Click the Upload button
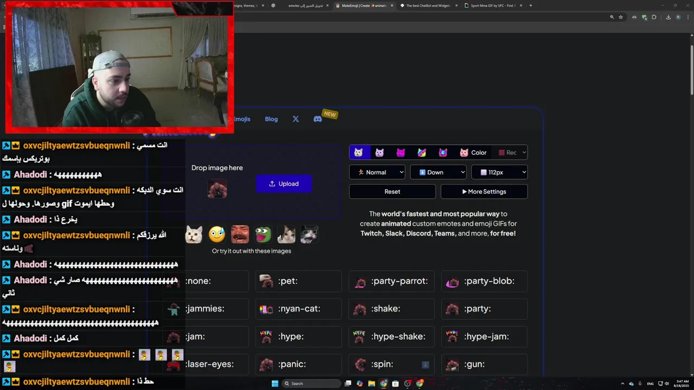The image size is (694, 390). [x=284, y=184]
